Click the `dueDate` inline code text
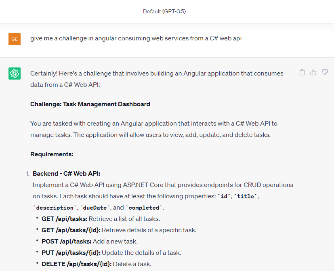 95,208
